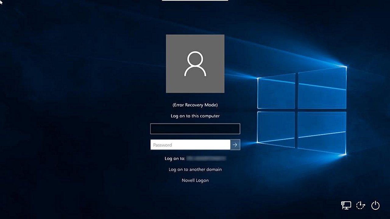
Task: Click the empty username field
Action: click(195, 128)
